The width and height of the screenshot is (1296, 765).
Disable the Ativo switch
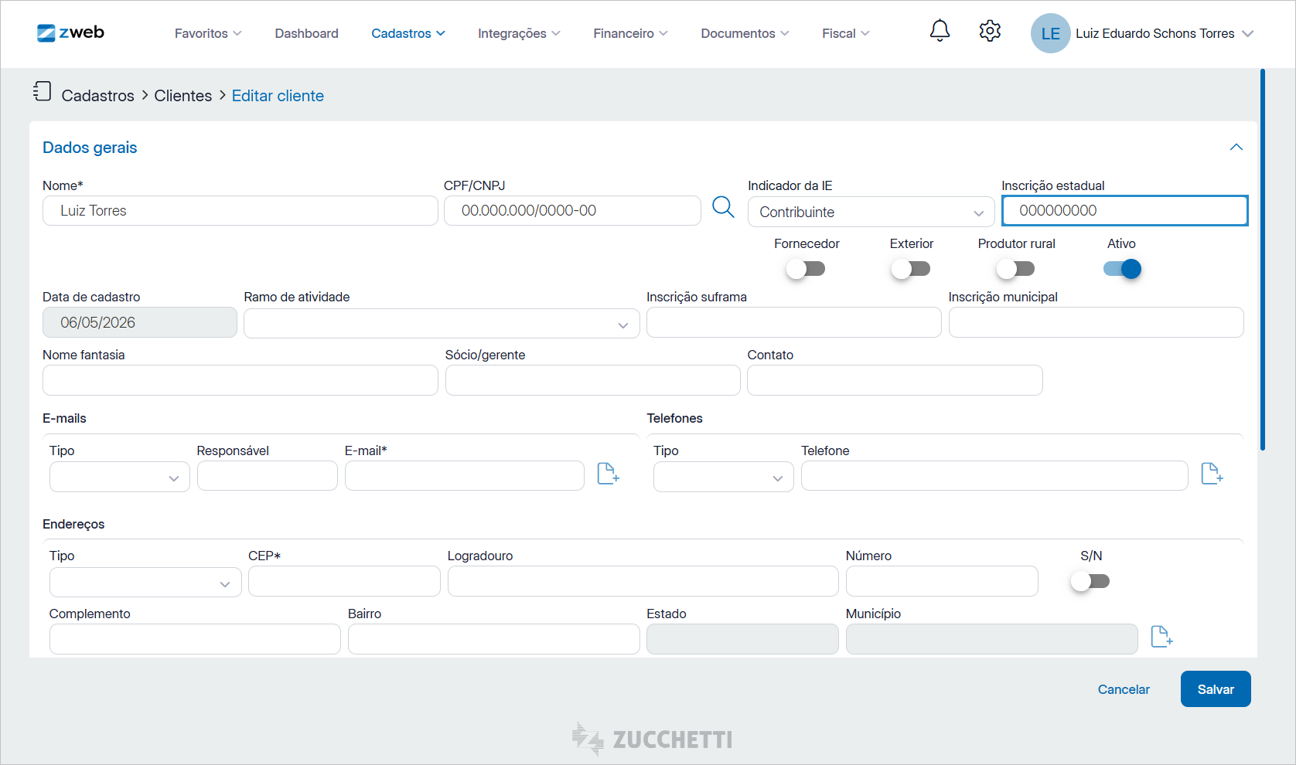1122,269
